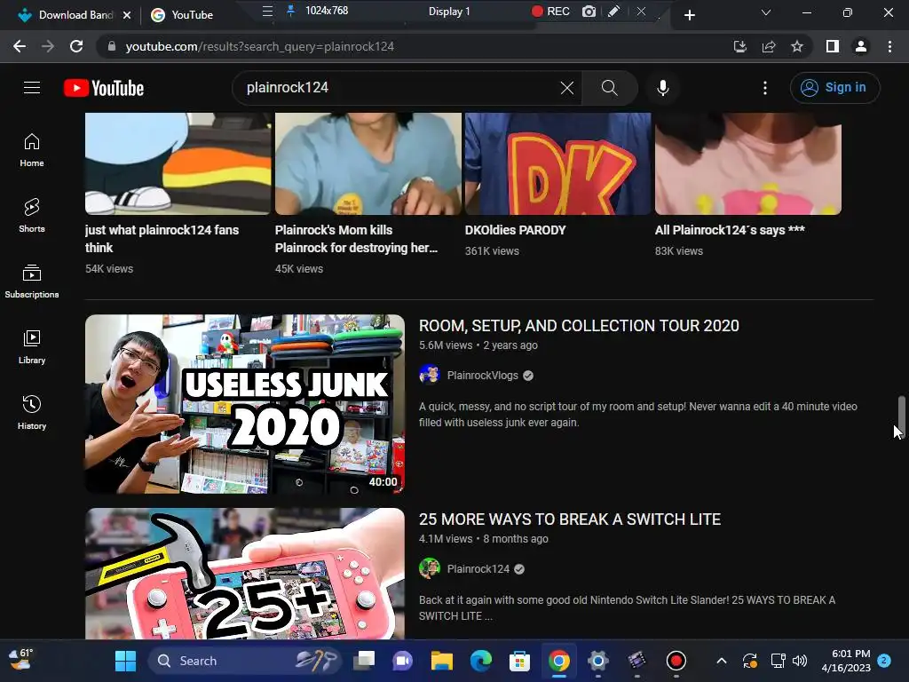Open the Chrome three-dot menu
Image resolution: width=909 pixels, height=682 pixels.
coord(889,46)
